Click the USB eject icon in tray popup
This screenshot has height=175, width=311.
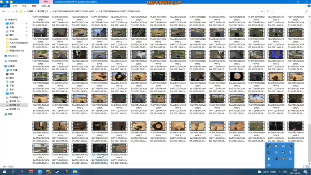click(269, 159)
